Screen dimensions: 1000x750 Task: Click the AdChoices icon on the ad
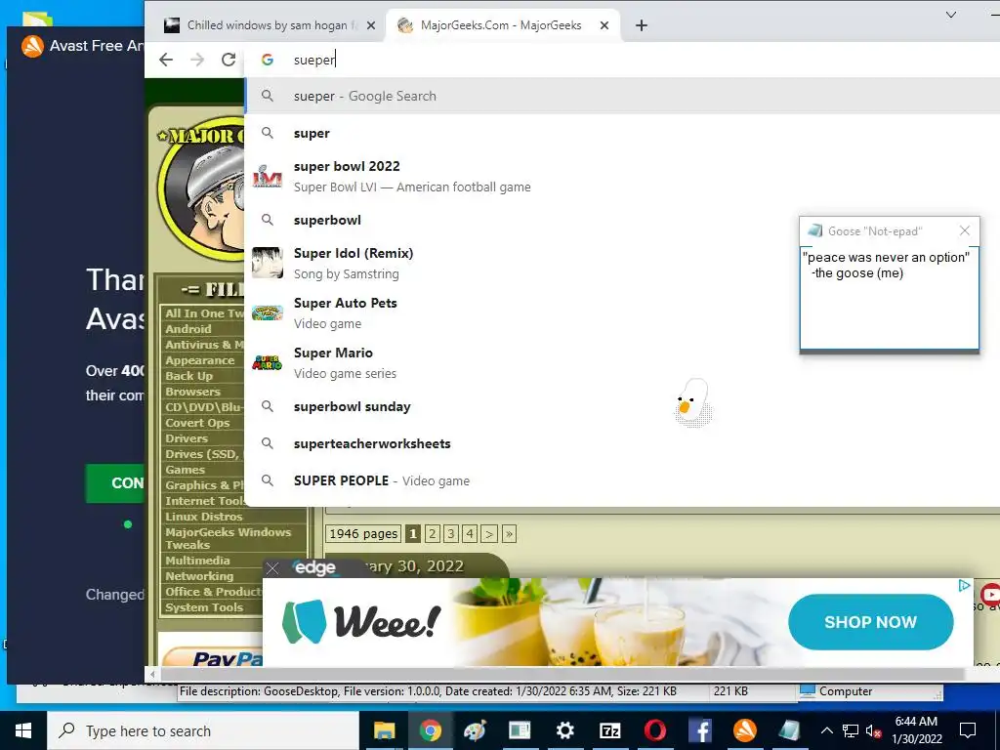tap(964, 585)
